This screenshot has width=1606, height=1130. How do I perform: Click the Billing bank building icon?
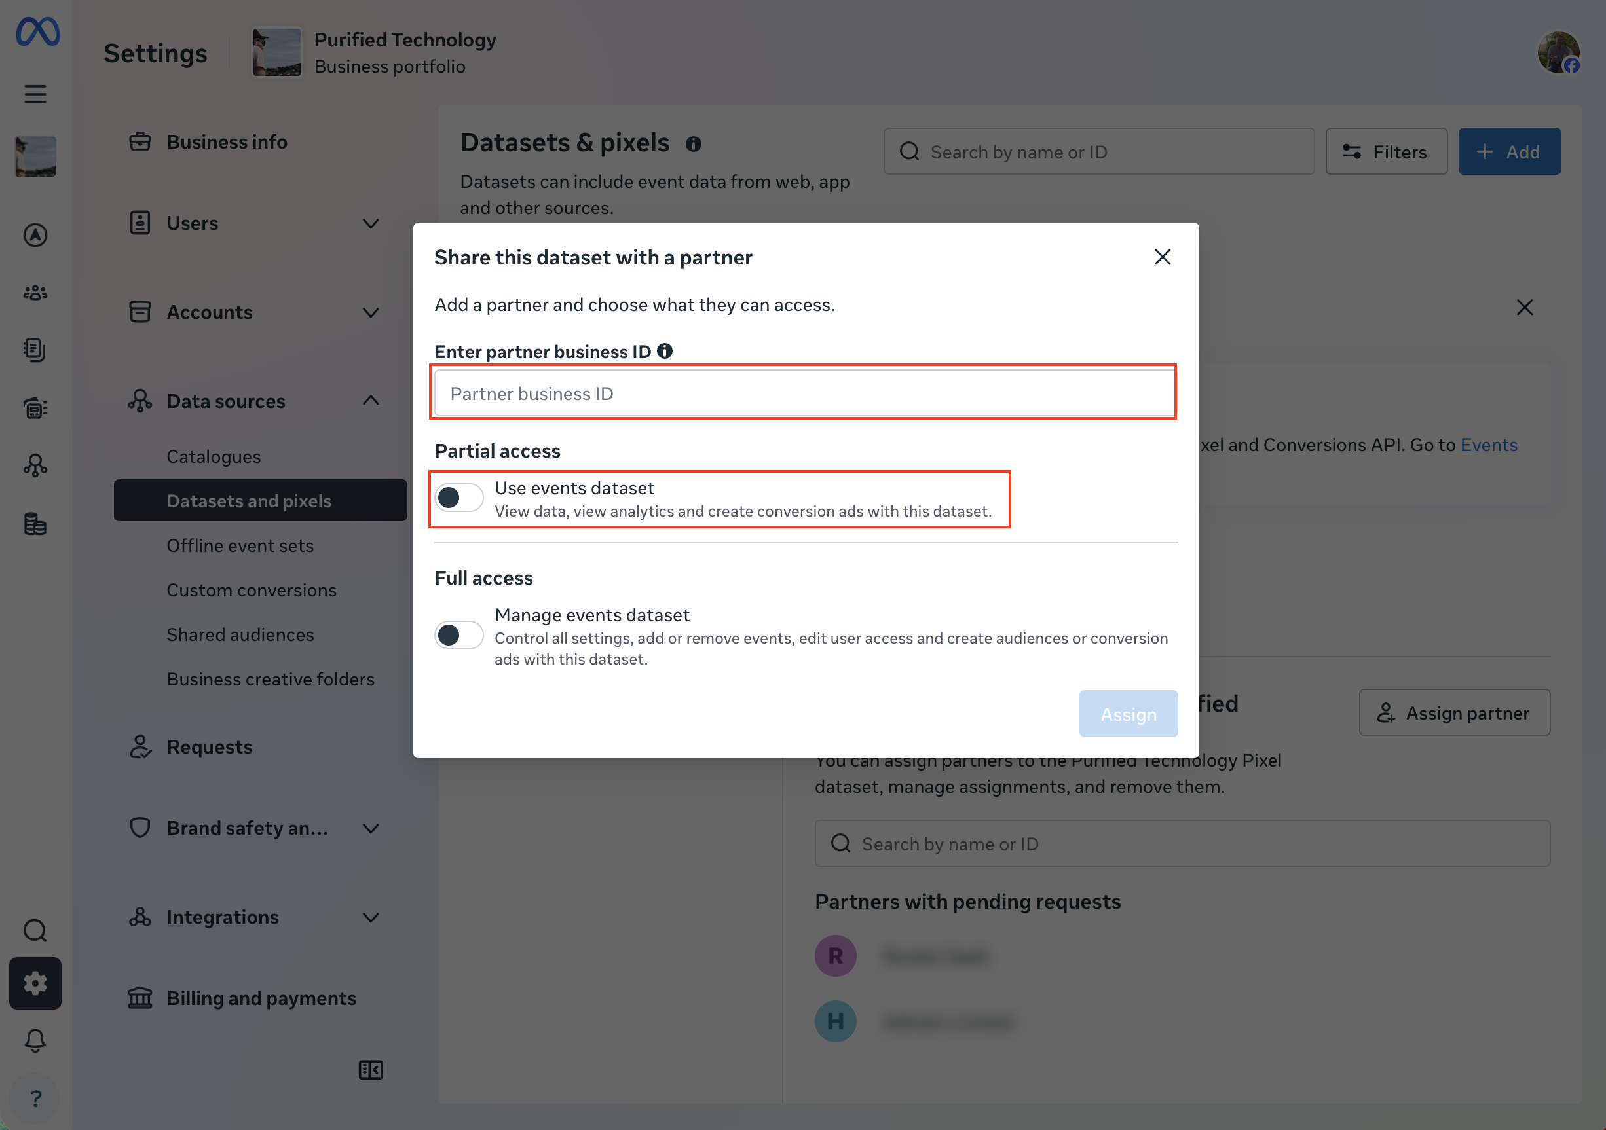point(140,998)
